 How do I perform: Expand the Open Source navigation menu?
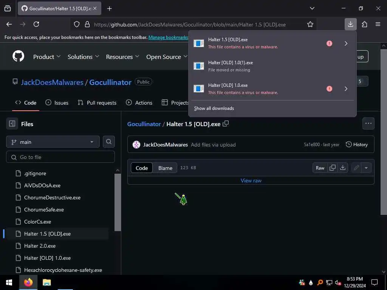[167, 57]
